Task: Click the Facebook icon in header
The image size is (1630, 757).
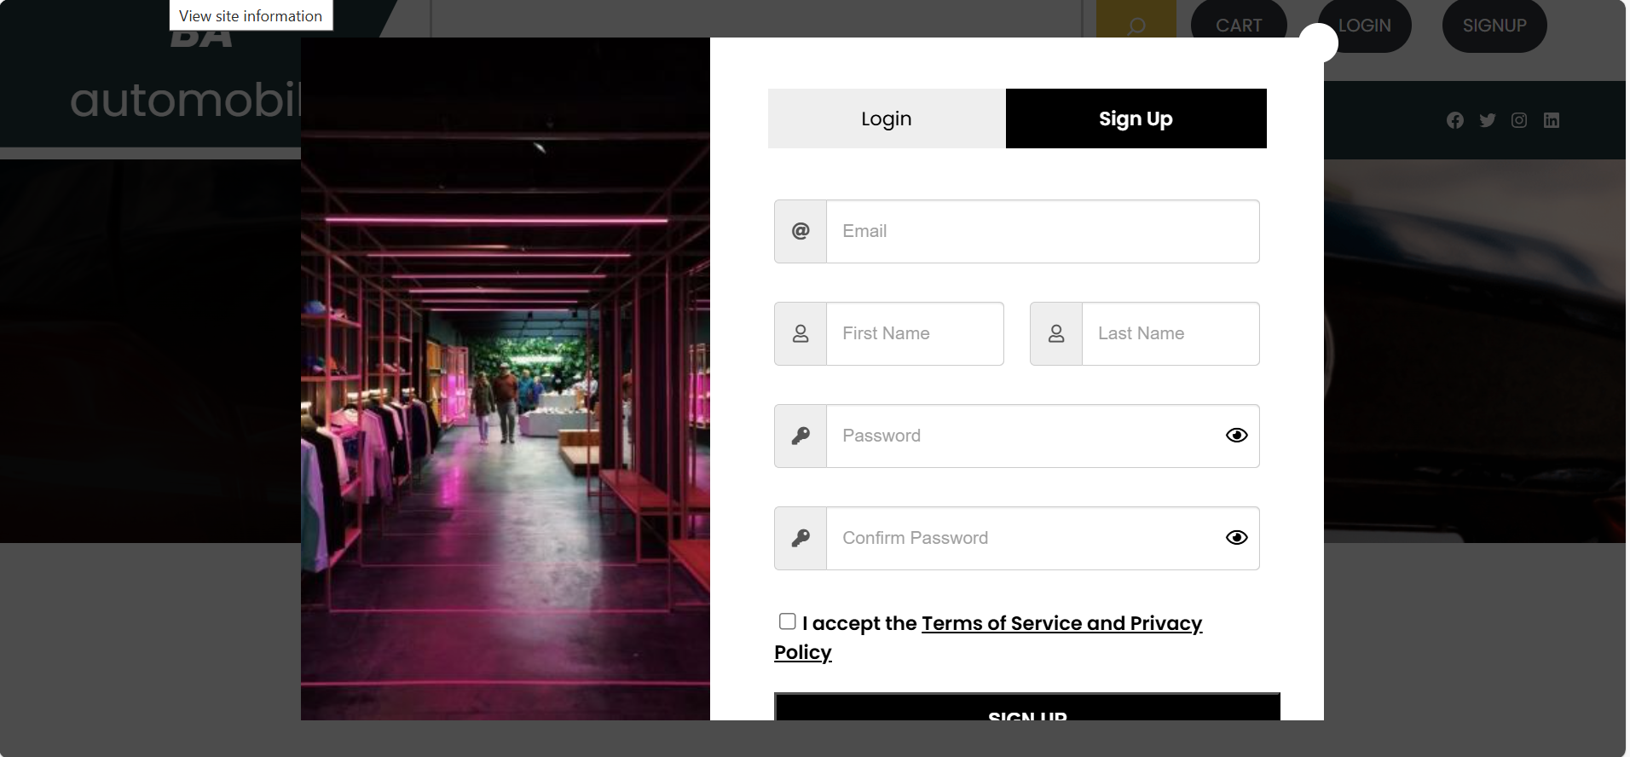Action: (x=1454, y=120)
